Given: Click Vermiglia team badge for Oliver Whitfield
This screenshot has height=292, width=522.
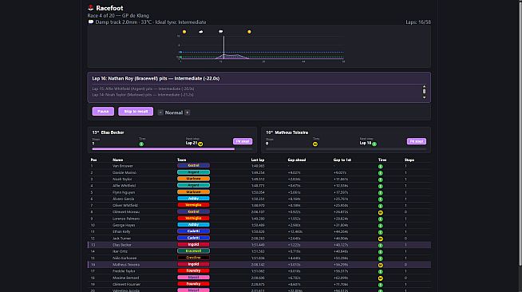Looking at the screenshot, I should (193, 205).
